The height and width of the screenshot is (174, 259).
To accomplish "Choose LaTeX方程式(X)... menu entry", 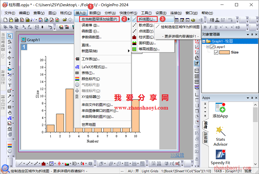I will [x=103, y=67].
